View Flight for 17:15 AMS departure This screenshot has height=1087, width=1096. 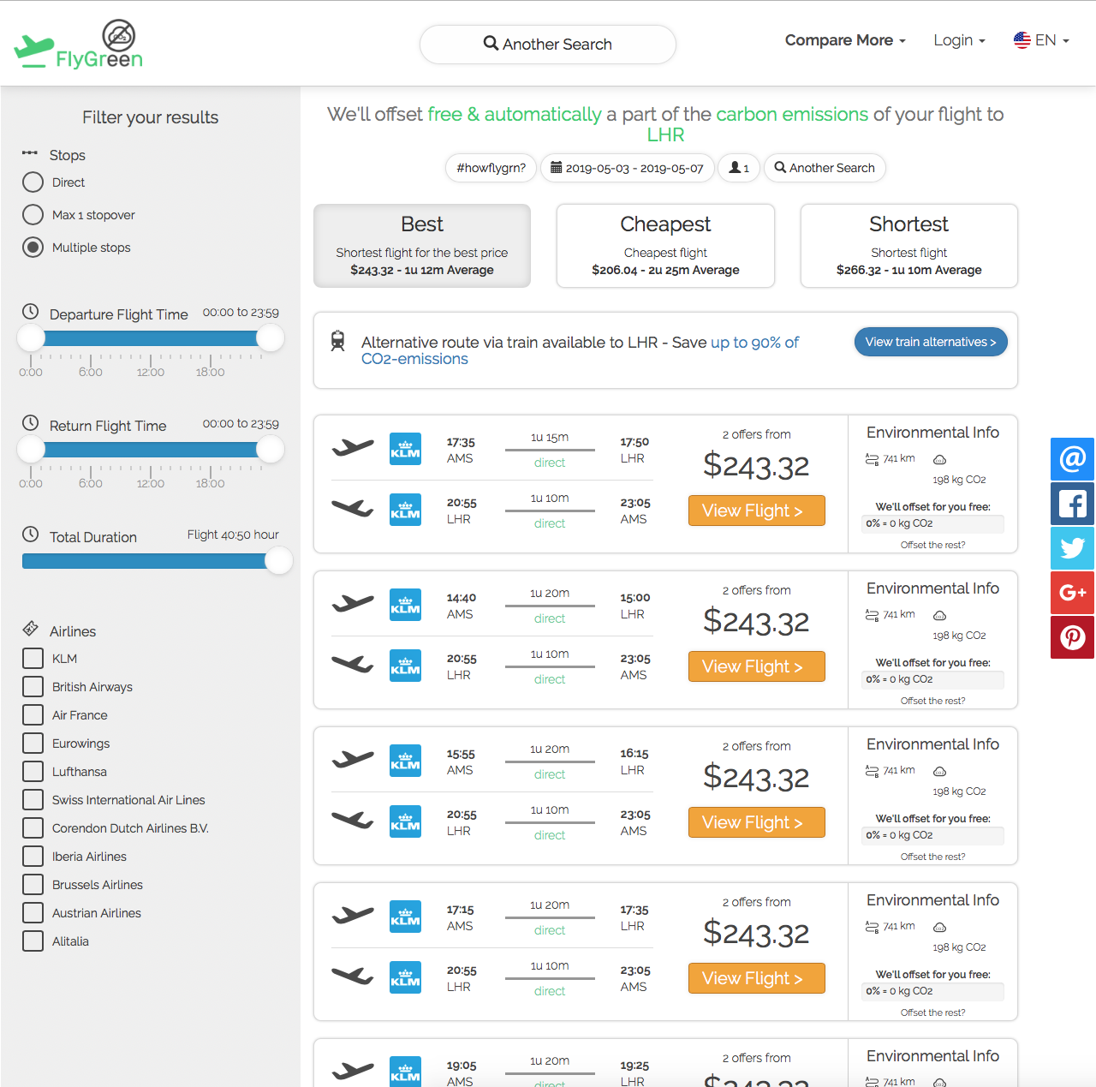(757, 978)
